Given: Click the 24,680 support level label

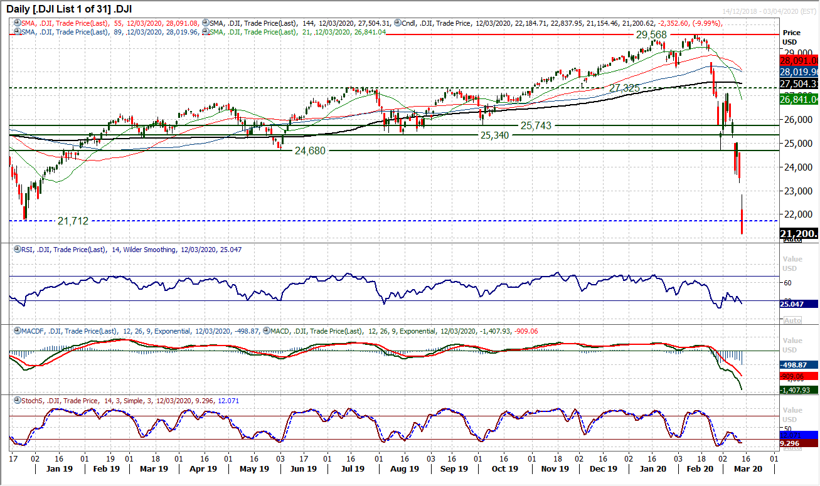Looking at the screenshot, I should pos(311,151).
